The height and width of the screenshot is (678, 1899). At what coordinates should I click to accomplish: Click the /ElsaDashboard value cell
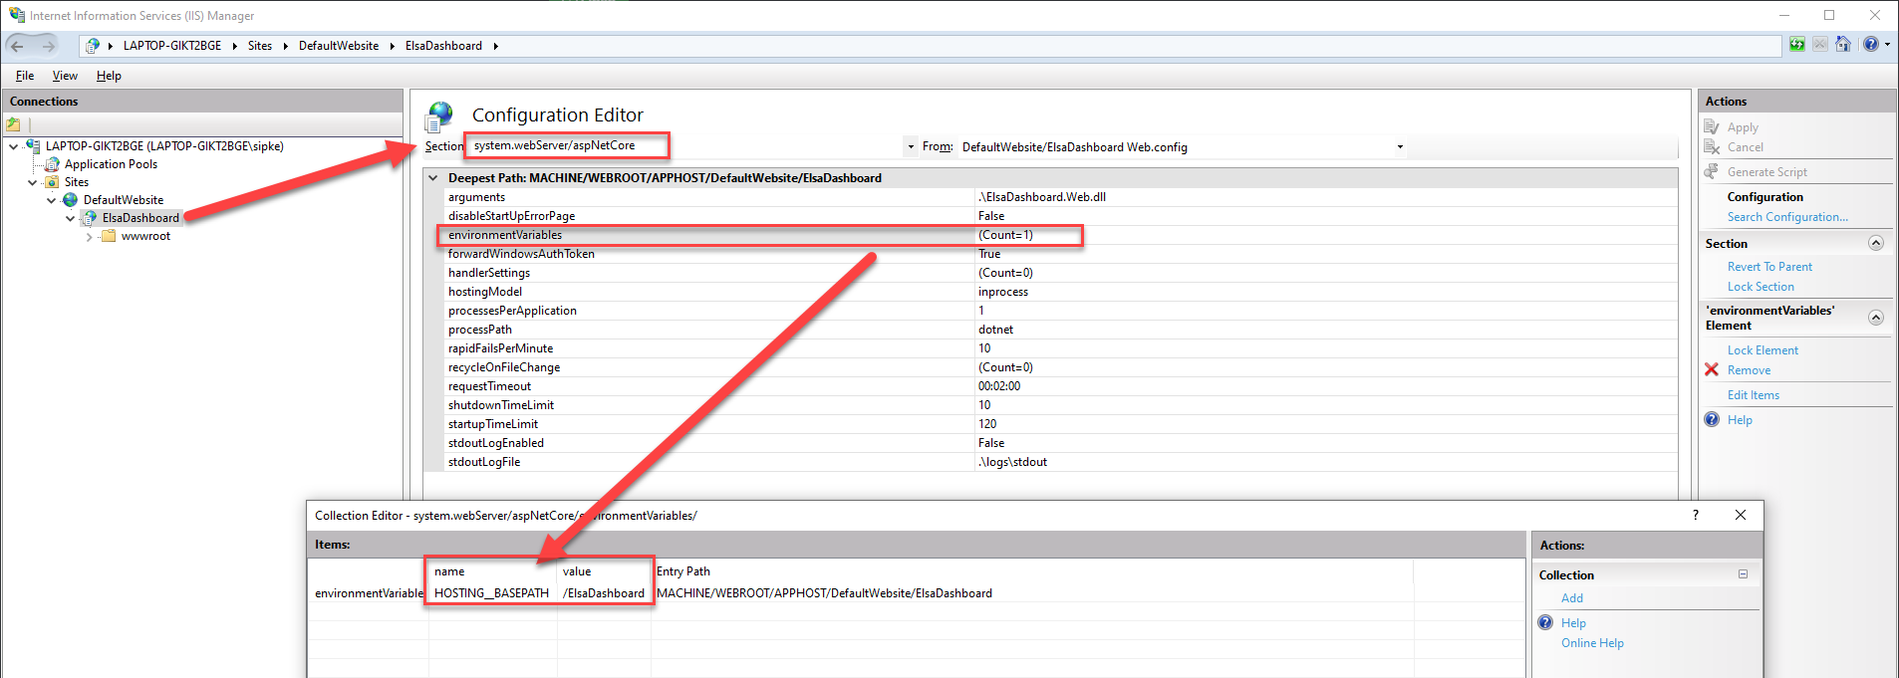[x=604, y=593]
